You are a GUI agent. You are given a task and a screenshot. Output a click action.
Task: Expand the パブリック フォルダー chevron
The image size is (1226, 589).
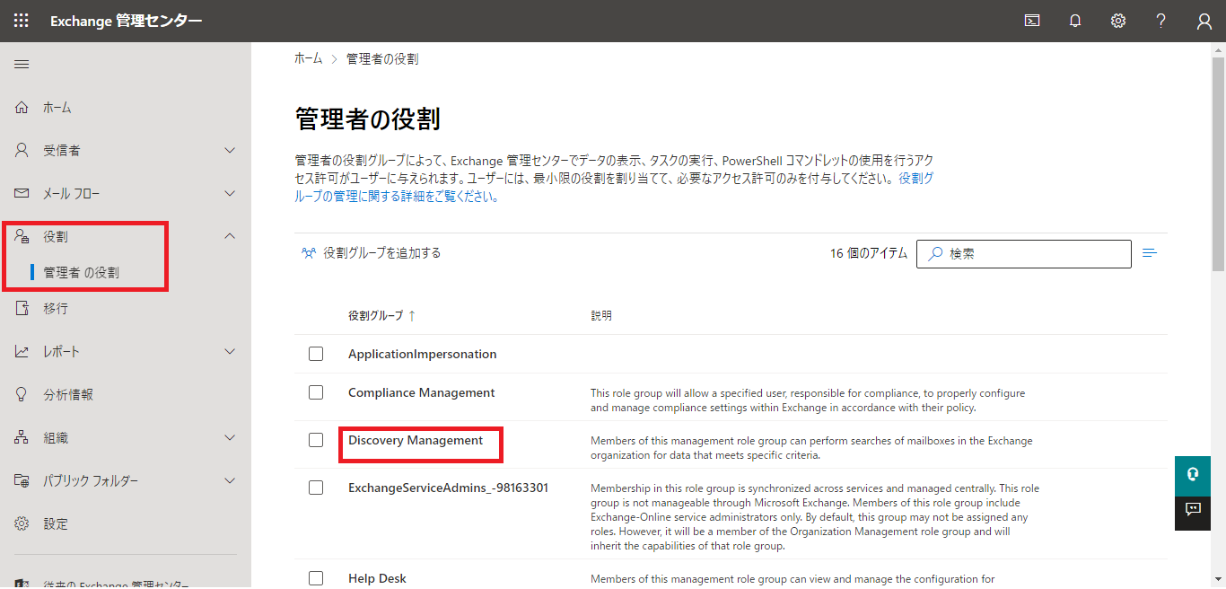[230, 480]
